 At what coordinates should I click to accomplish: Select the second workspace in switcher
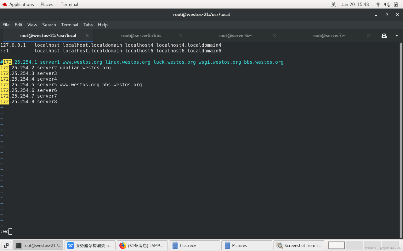[355, 245]
